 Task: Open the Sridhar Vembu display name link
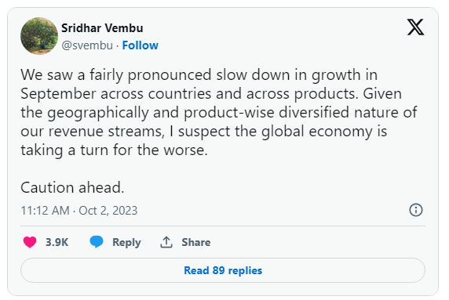(102, 28)
